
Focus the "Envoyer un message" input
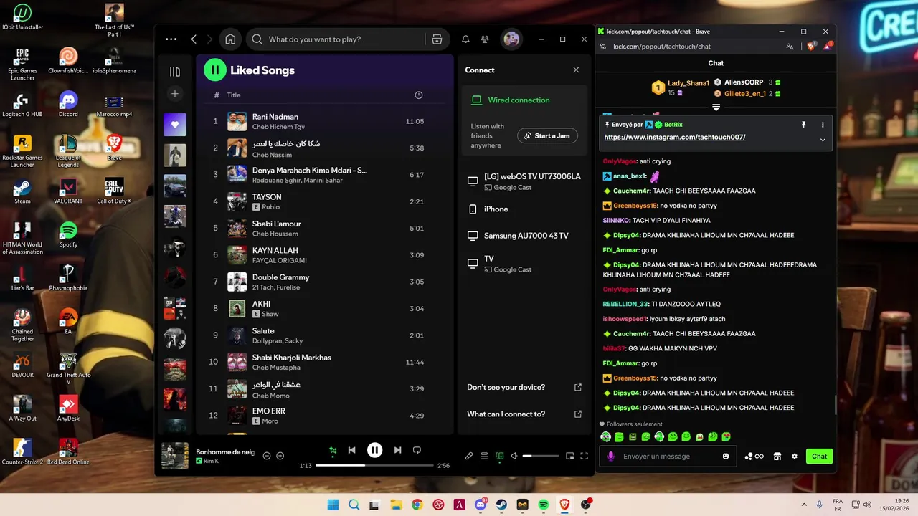tap(667, 457)
